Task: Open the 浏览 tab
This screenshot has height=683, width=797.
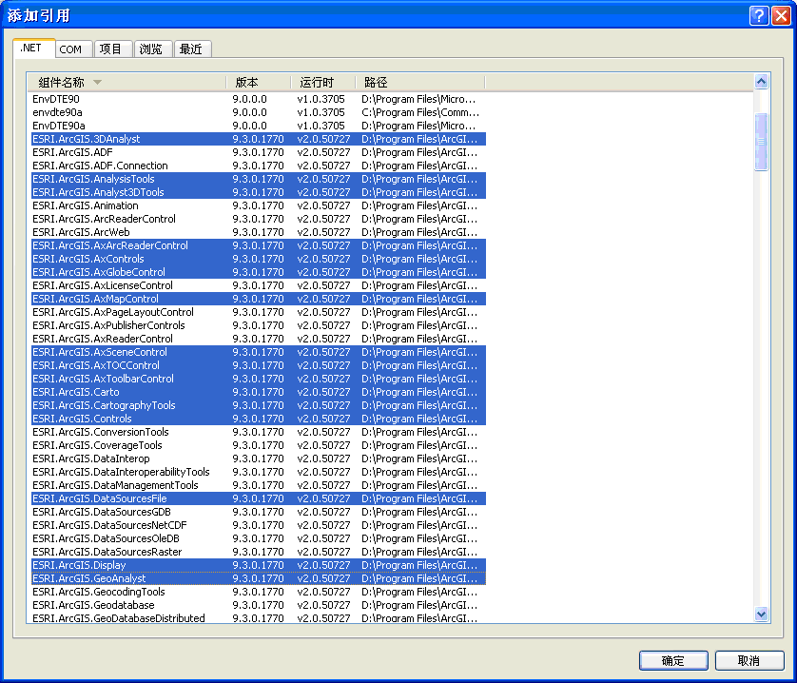Action: pyautogui.click(x=153, y=49)
